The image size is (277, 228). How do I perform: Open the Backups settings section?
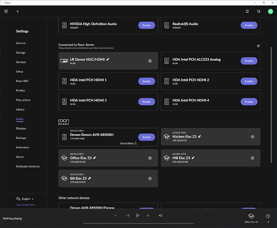click(21, 138)
